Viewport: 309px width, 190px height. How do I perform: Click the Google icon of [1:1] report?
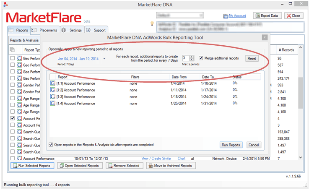point(52,83)
